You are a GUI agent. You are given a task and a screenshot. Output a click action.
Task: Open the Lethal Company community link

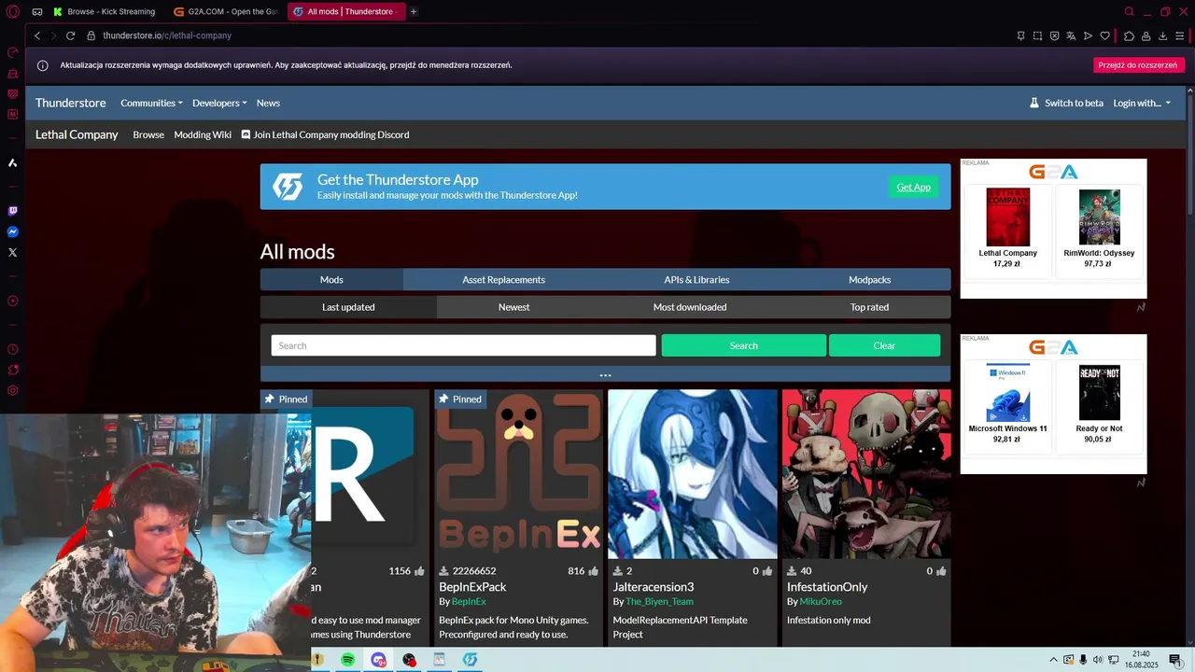click(x=77, y=134)
